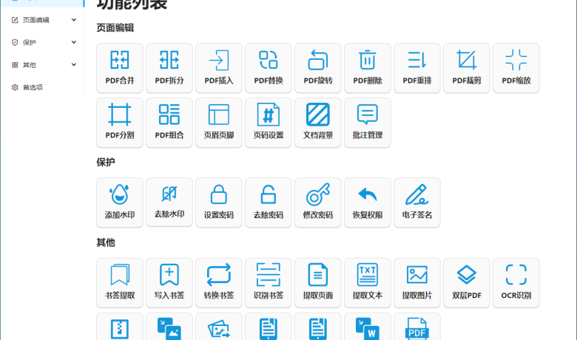Viewport: 577px width, 340px height.
Task: Open the 去除水印 remove watermark tool
Action: click(x=169, y=202)
